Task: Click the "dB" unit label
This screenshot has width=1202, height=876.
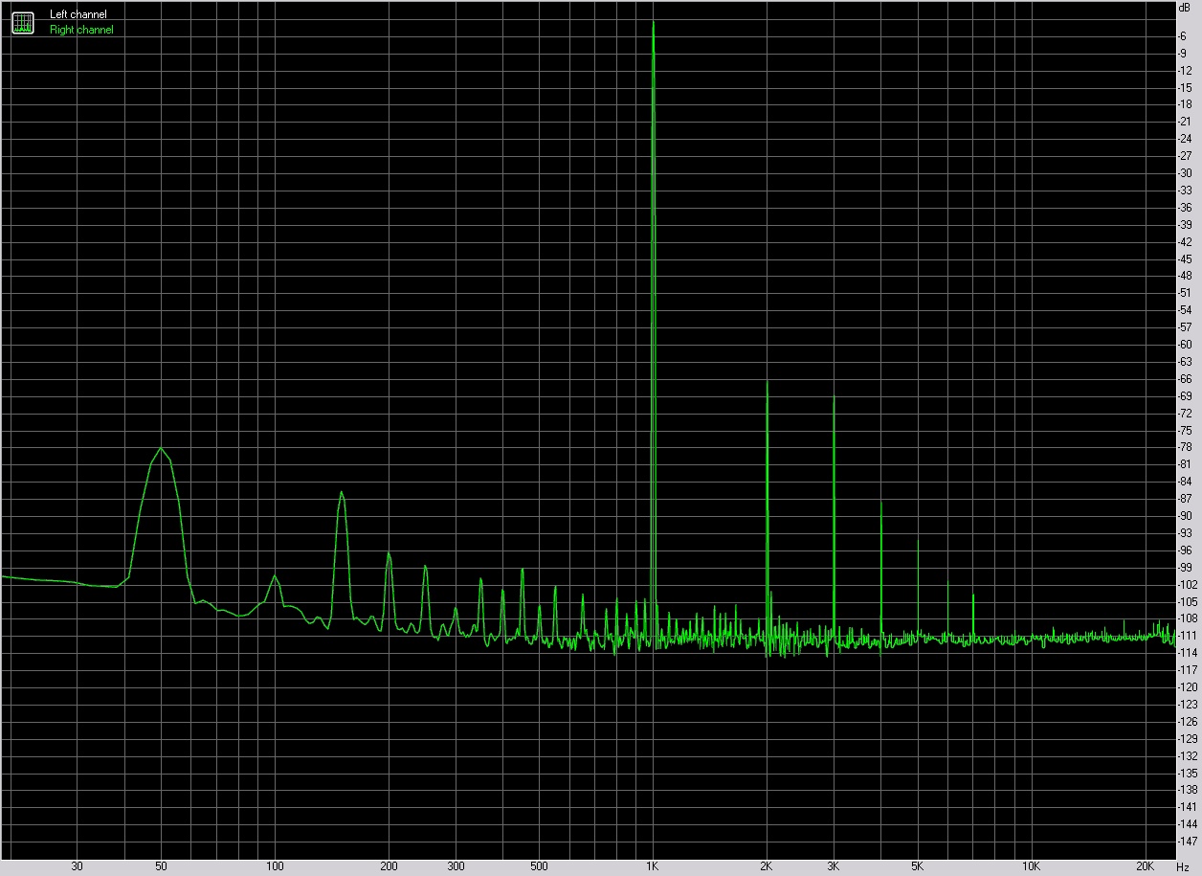Action: (1184, 7)
